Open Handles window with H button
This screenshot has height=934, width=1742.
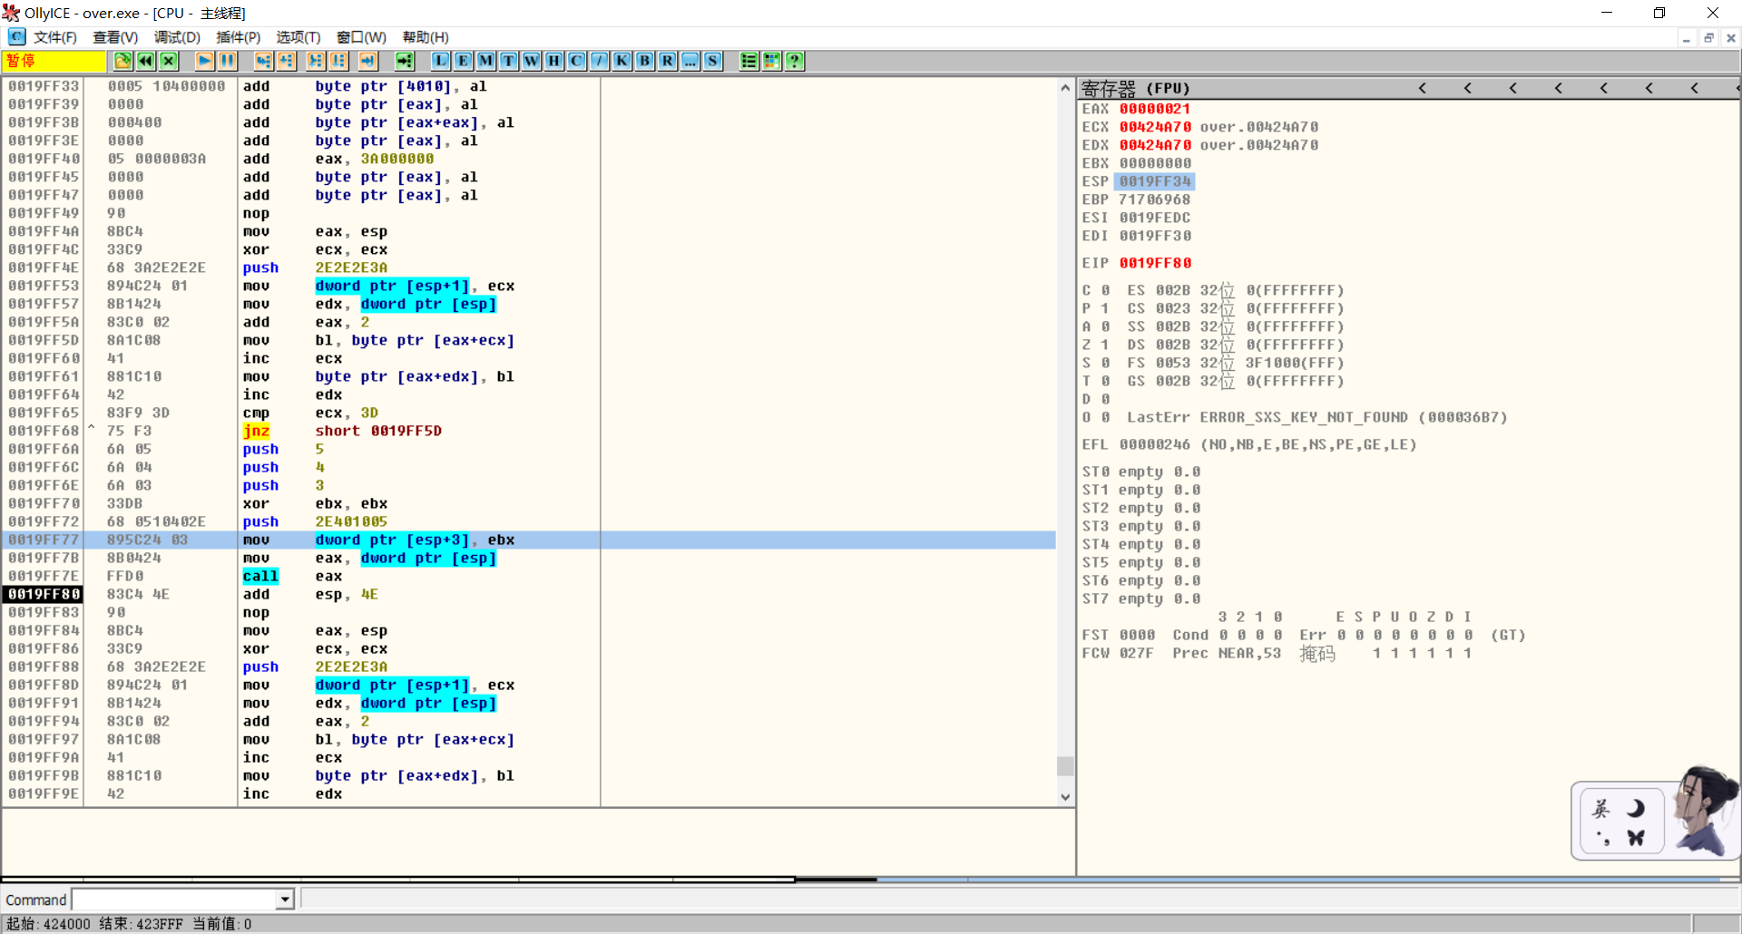click(553, 61)
